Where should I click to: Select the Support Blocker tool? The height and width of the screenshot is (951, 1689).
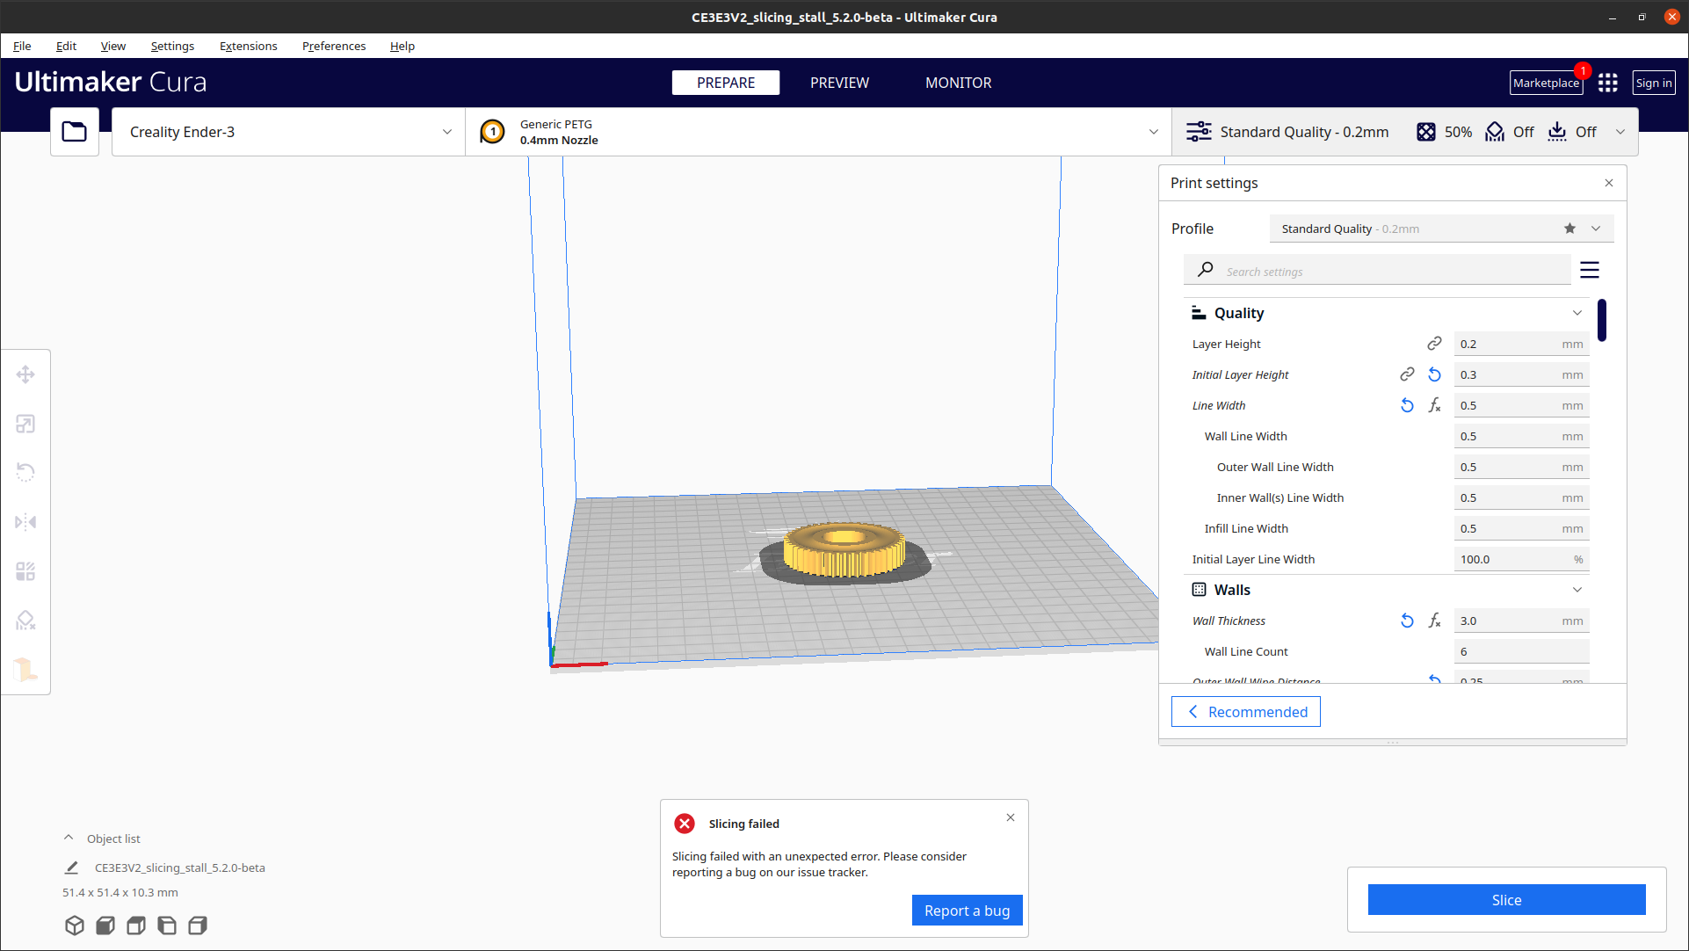tap(25, 621)
